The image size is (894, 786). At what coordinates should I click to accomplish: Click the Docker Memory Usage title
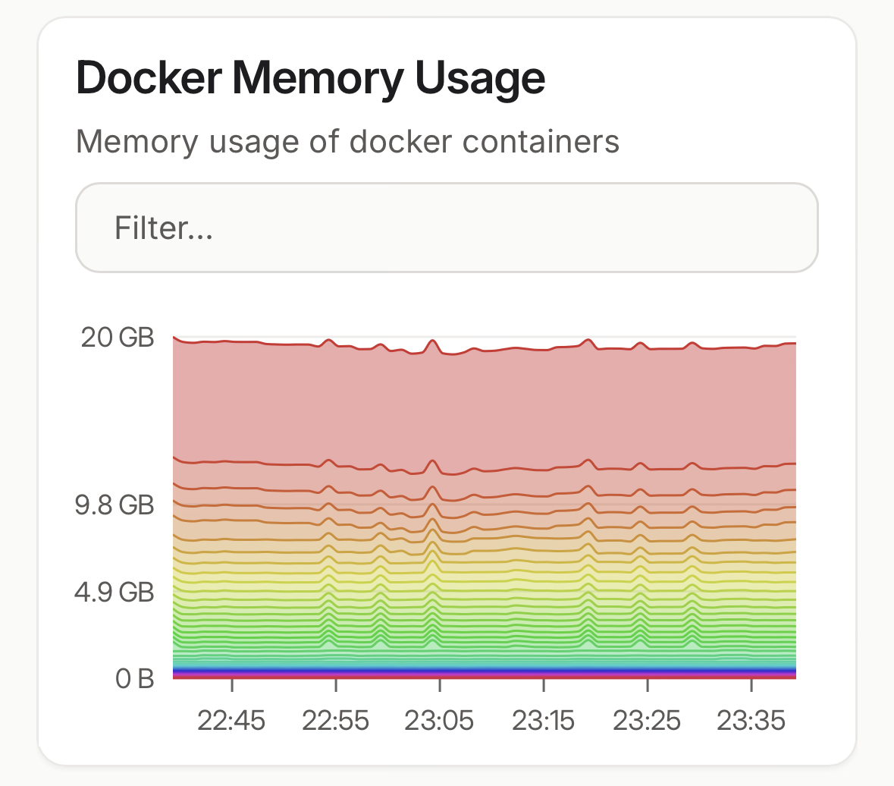(311, 79)
